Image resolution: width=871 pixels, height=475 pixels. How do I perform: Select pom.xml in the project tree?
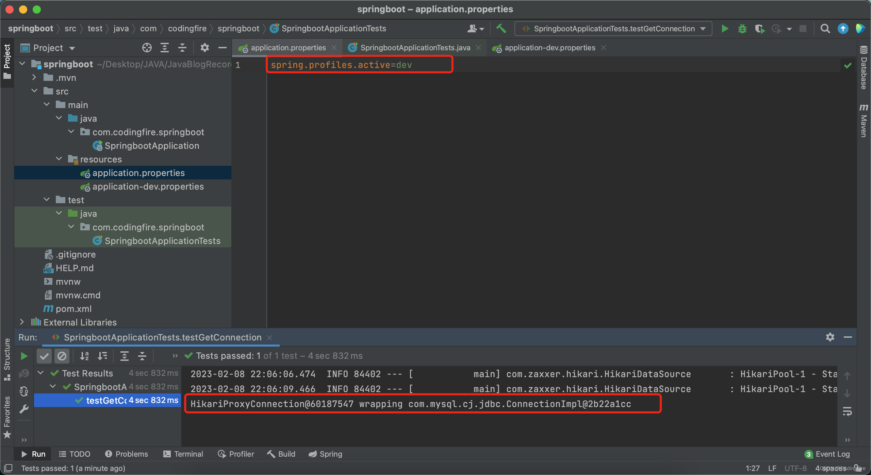click(x=73, y=309)
